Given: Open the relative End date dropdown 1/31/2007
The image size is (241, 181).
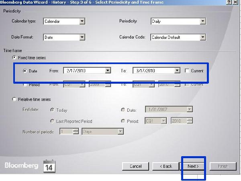Looking at the screenshot, I should (x=190, y=109).
